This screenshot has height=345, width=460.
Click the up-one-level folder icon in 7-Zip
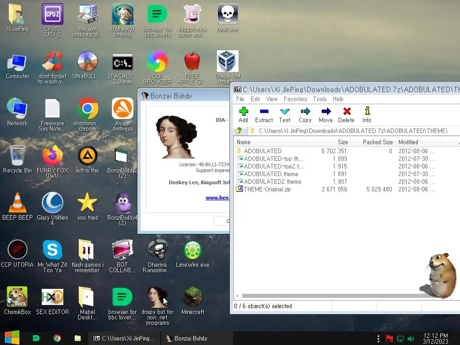click(239, 131)
